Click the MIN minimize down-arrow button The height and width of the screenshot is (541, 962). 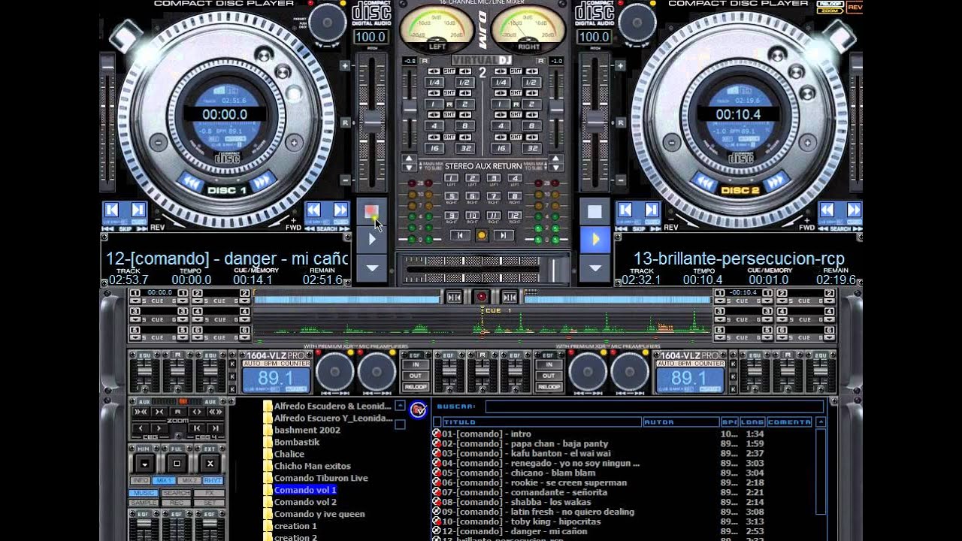144,463
